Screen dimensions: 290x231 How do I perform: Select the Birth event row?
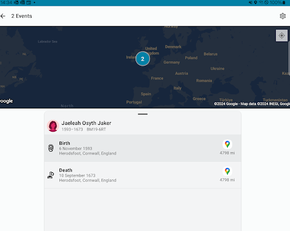(143, 148)
